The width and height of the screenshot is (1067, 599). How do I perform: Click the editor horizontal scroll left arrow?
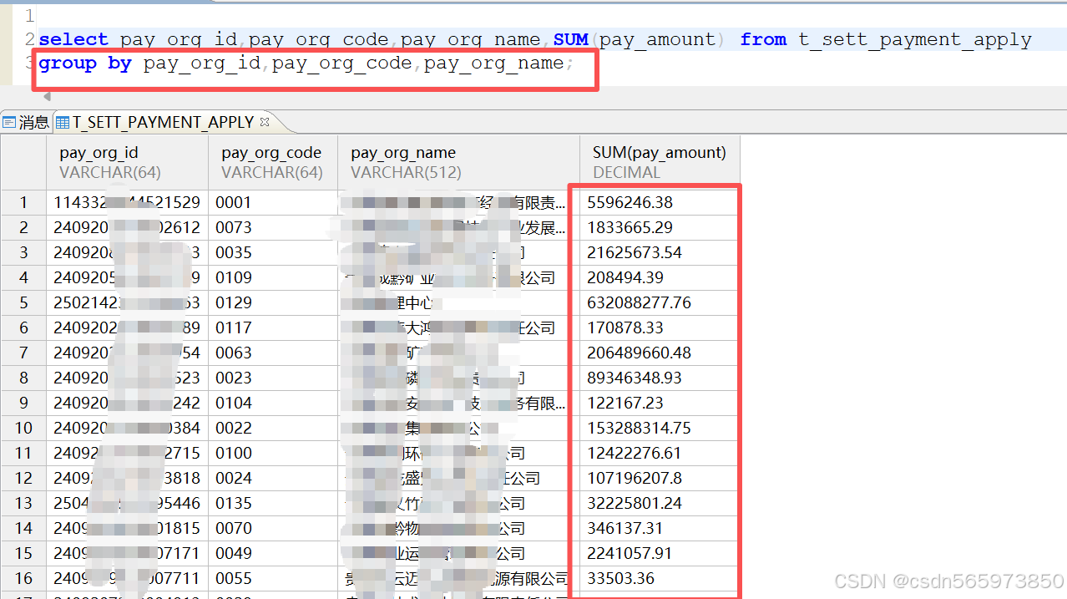tap(47, 97)
